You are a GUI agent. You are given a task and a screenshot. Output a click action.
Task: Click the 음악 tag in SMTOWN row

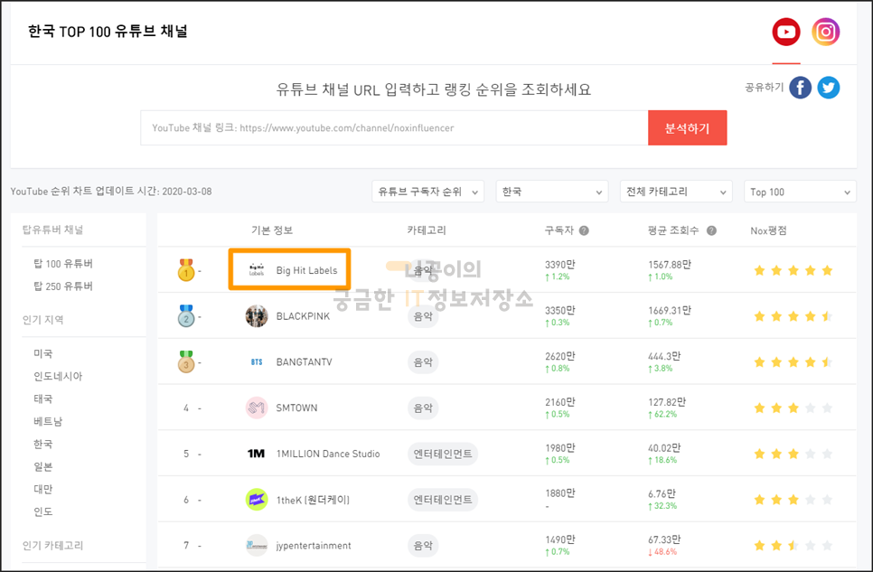pos(423,408)
